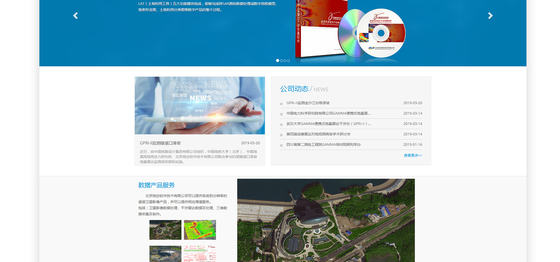Open the 武汉大学GAMMA便携式地基雷达 news item
Screen dimensions: 560x262
(328, 124)
